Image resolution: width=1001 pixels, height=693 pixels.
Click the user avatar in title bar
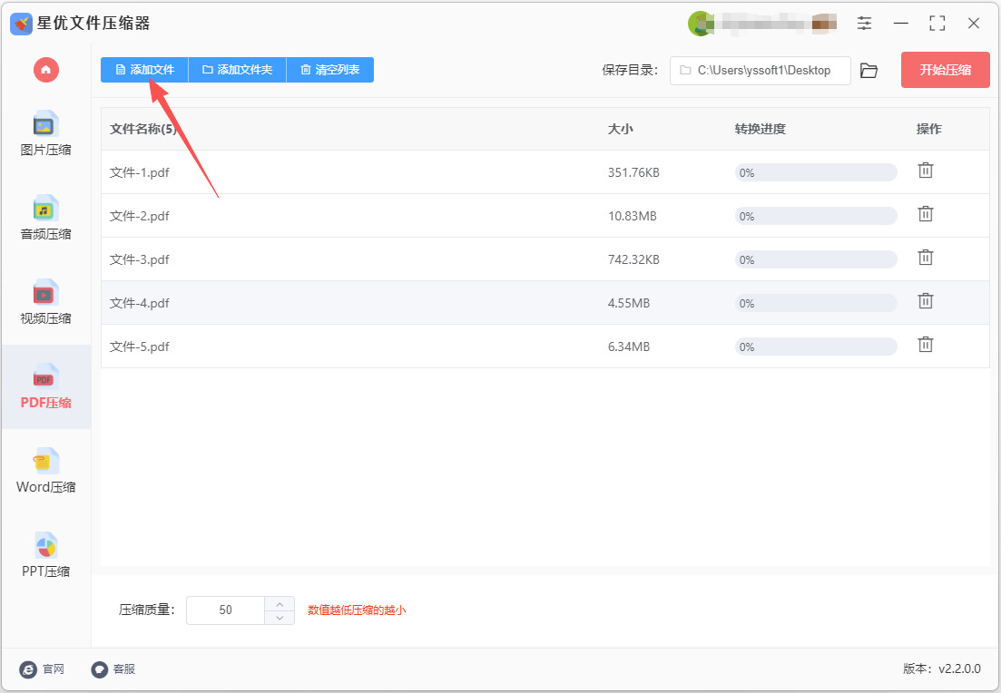pyautogui.click(x=701, y=24)
